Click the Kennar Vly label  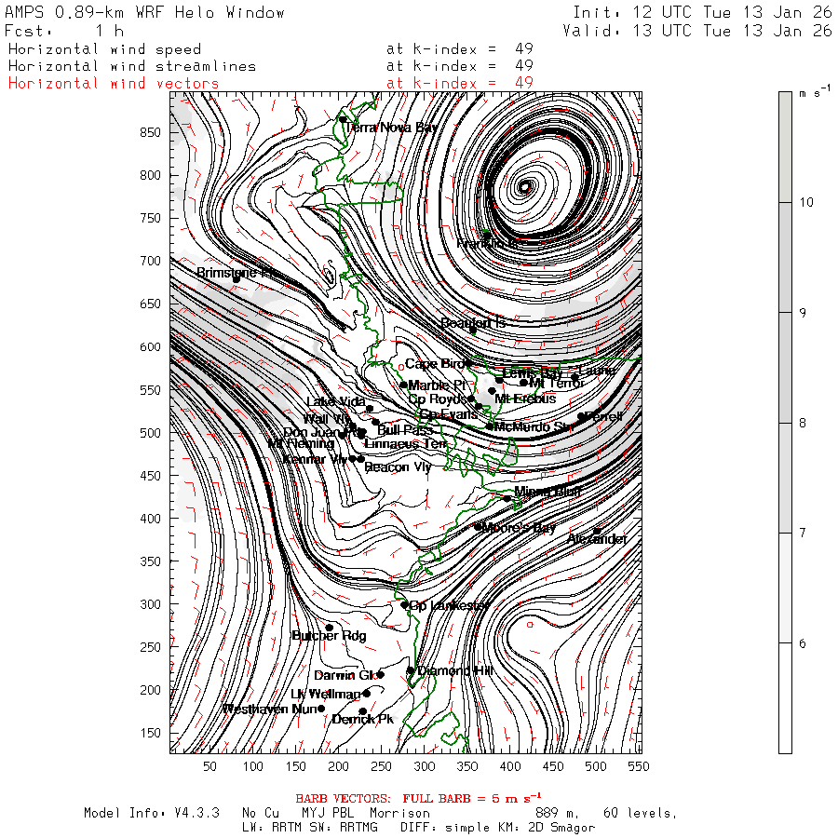coord(315,460)
